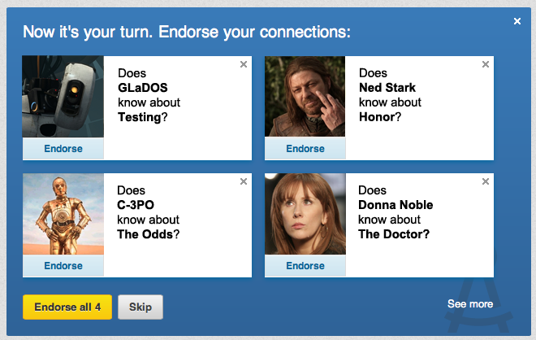The width and height of the screenshot is (536, 340).
Task: Skip these endorsement suggestions
Action: pyautogui.click(x=140, y=307)
